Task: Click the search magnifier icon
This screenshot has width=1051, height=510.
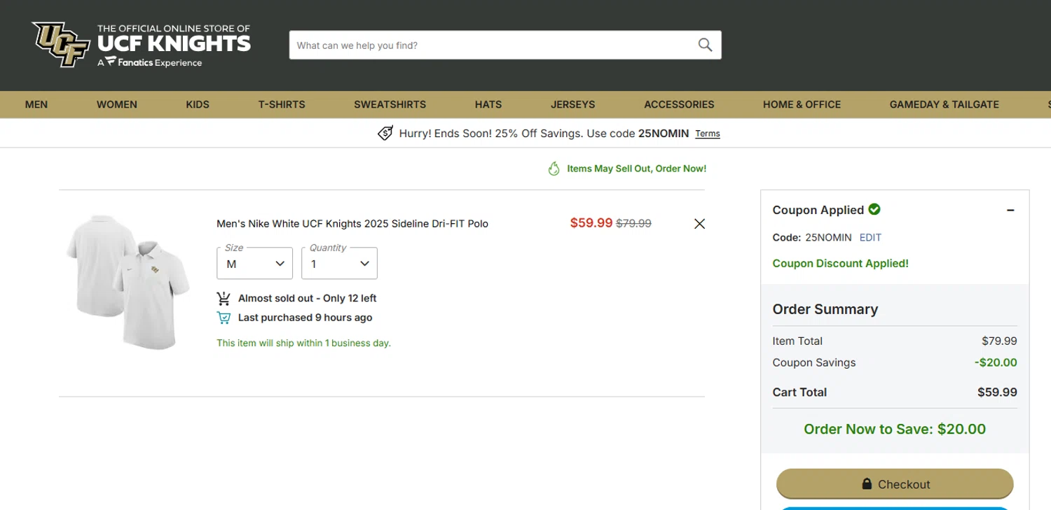Action: click(x=705, y=45)
